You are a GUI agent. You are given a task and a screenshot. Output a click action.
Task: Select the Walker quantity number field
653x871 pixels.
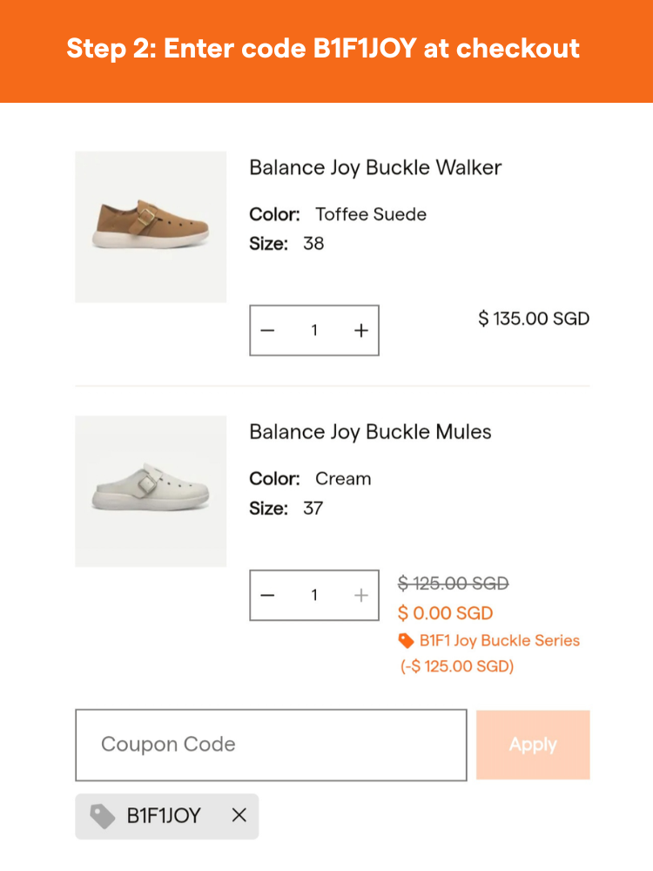pyautogui.click(x=314, y=331)
